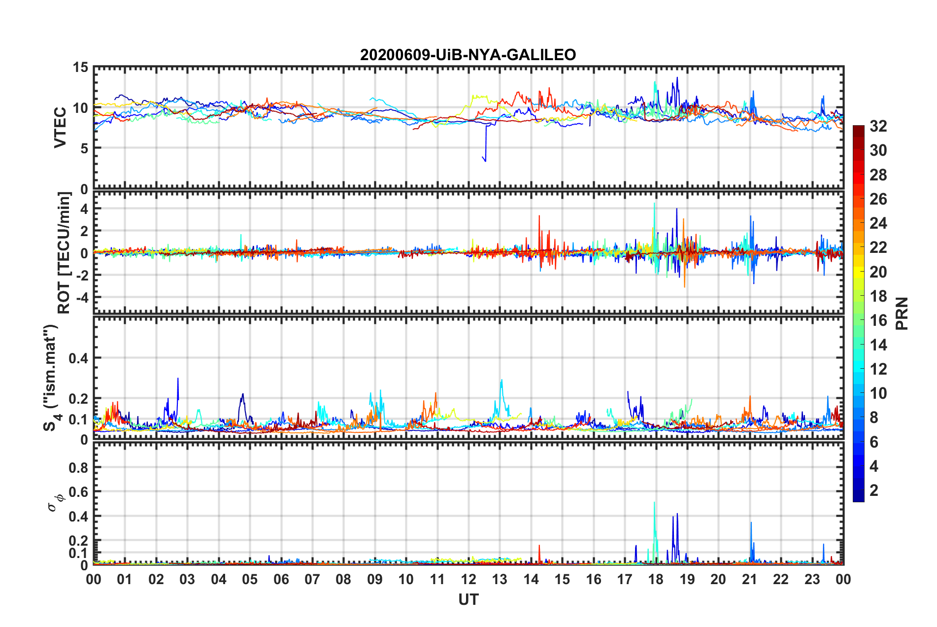Click sigma phi y-tick label 0.8

[79, 468]
